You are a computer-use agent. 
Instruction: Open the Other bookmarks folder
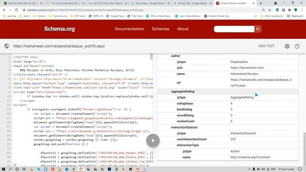pyautogui.click(x=272, y=16)
